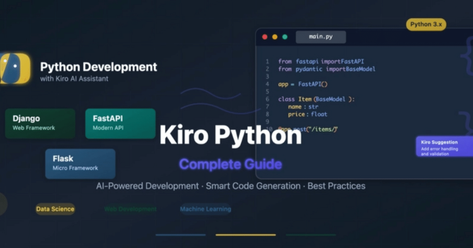Click the Data Science tag pill

[x=55, y=209]
